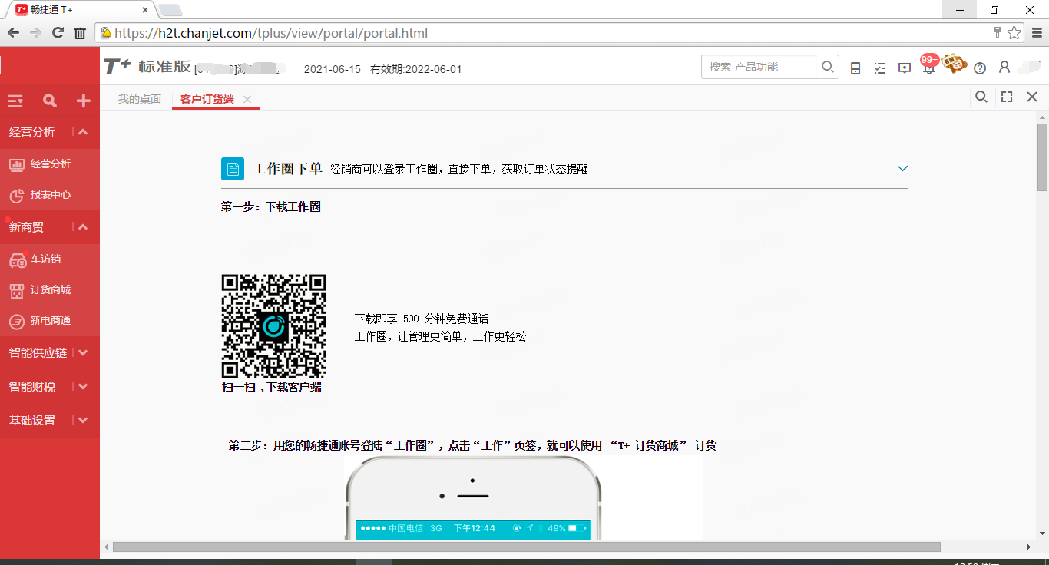This screenshot has width=1049, height=565.
Task: Click browser forward arrow
Action: [35, 33]
